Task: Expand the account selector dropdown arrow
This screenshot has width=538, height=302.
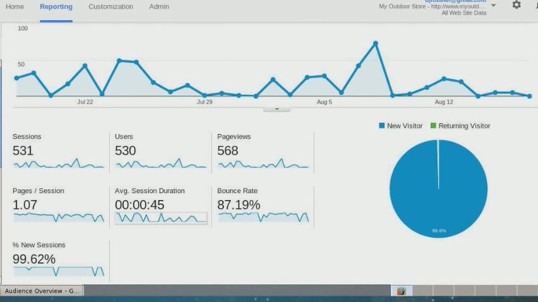Action: click(x=493, y=6)
